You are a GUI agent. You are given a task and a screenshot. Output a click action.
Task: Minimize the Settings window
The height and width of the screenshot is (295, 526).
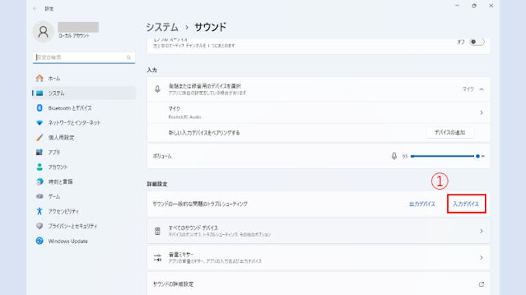click(x=457, y=5)
